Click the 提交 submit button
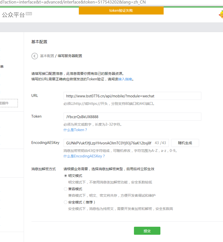Image resolution: width=223 pixels, height=242 pixels. pyautogui.click(x=147, y=231)
